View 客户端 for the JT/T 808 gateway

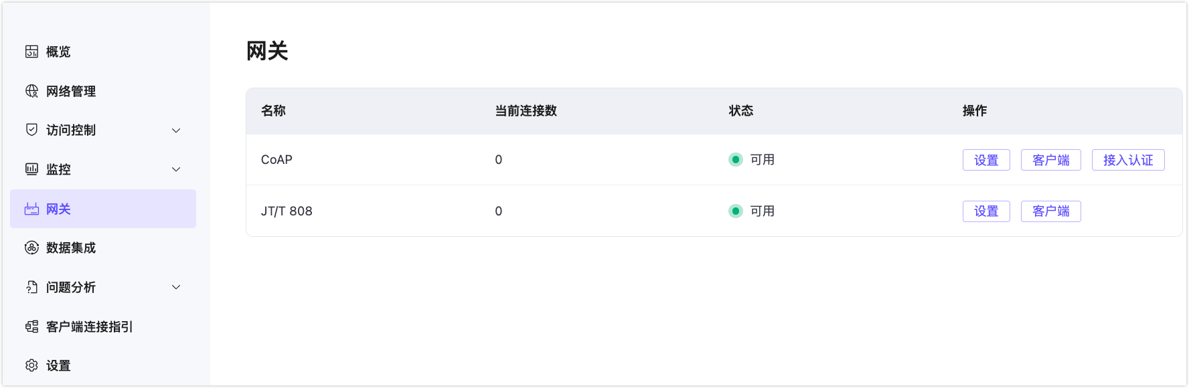pos(1050,211)
